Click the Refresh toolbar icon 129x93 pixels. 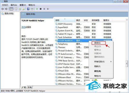coord(20,9)
